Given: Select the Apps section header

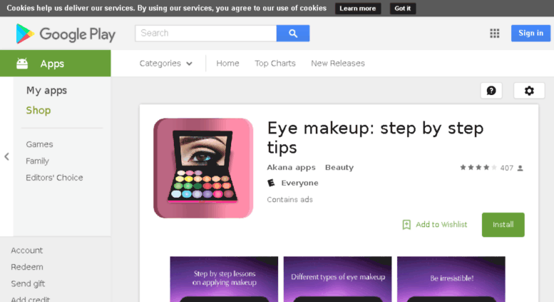Looking at the screenshot, I should tap(56, 64).
